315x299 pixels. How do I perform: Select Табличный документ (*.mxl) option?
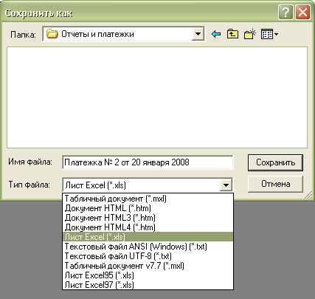(148, 199)
